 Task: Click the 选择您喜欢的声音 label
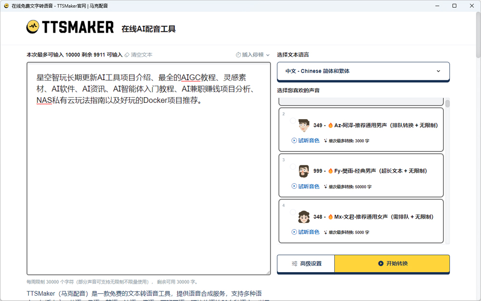click(x=298, y=90)
